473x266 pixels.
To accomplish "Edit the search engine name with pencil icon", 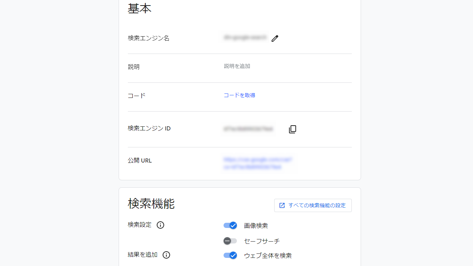I will click(x=275, y=38).
